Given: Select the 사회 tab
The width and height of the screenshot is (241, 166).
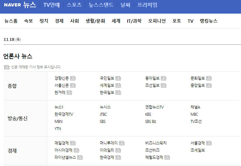Looking at the screenshot, I should tap(75, 21).
